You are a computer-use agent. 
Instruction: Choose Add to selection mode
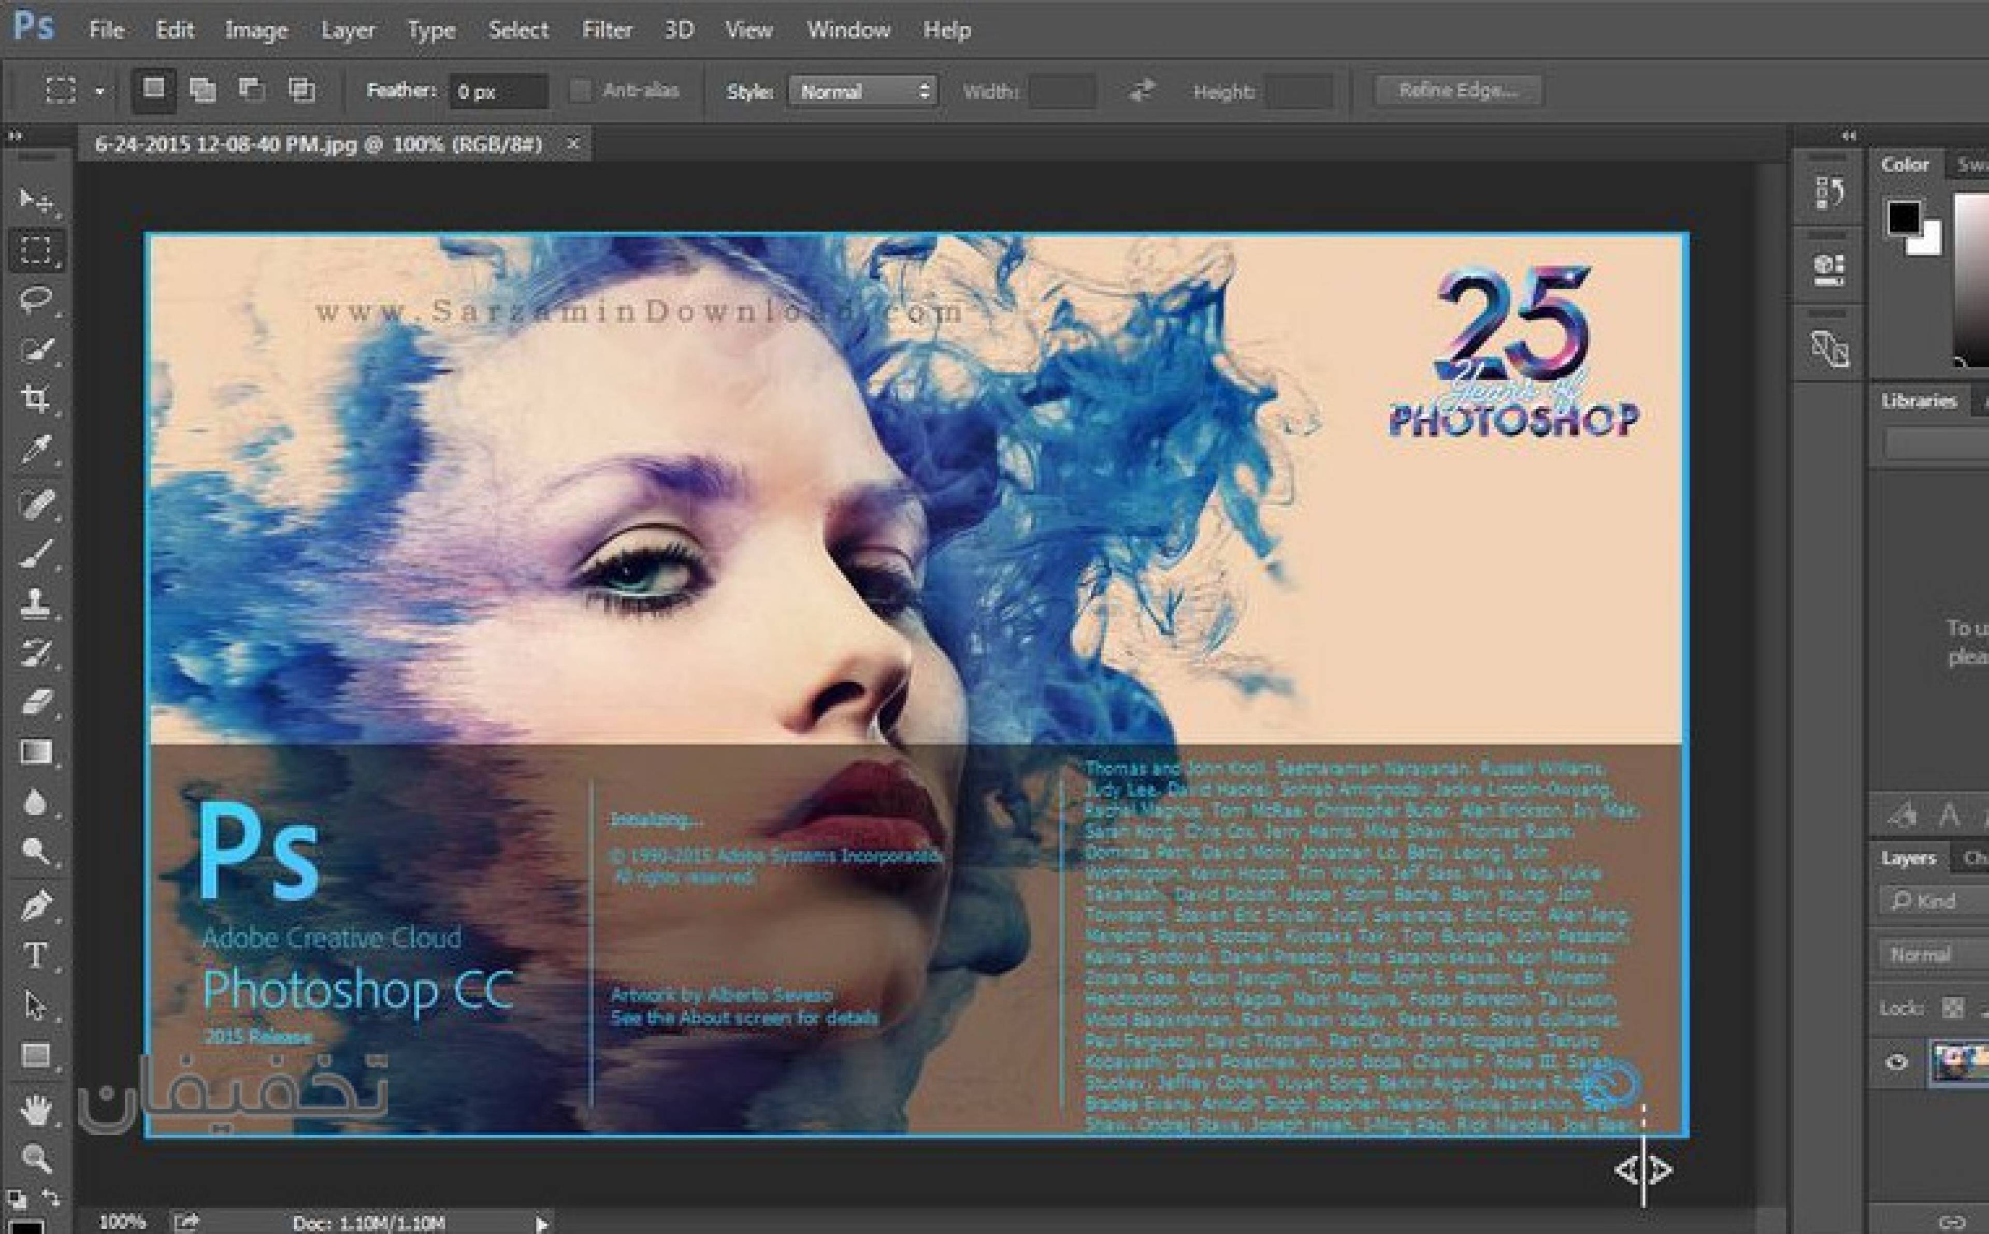203,89
